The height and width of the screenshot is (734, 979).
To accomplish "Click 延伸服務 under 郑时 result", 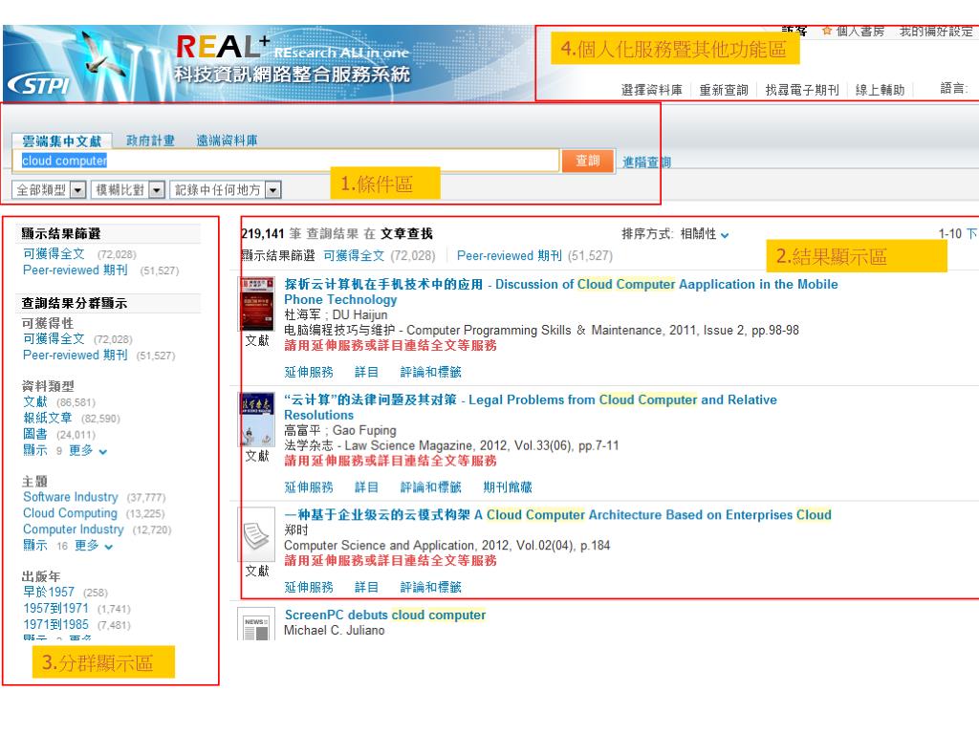I will [309, 587].
